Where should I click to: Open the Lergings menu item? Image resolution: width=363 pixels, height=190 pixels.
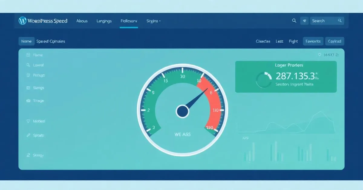click(x=104, y=21)
